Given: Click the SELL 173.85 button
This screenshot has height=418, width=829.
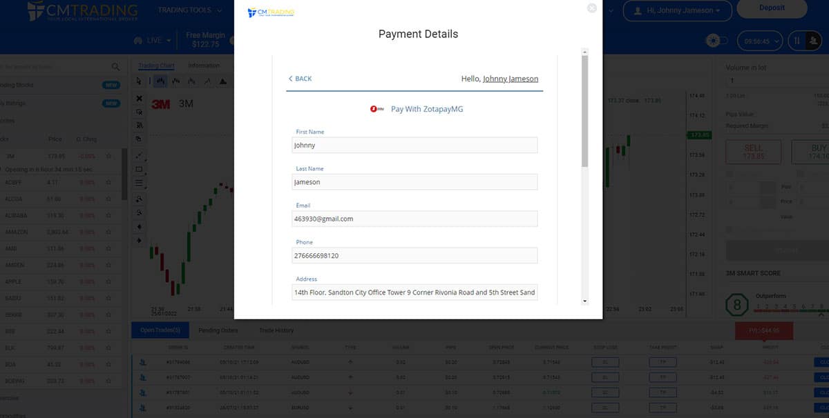Looking at the screenshot, I should [x=754, y=152].
